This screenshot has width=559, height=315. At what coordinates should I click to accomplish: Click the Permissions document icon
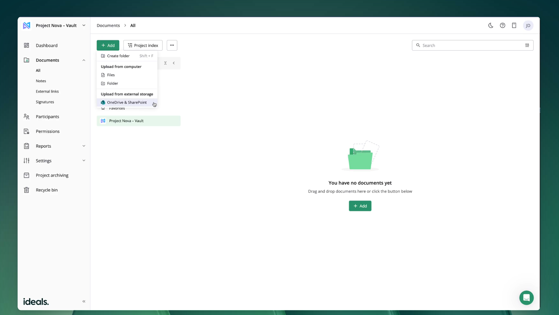pyautogui.click(x=26, y=131)
